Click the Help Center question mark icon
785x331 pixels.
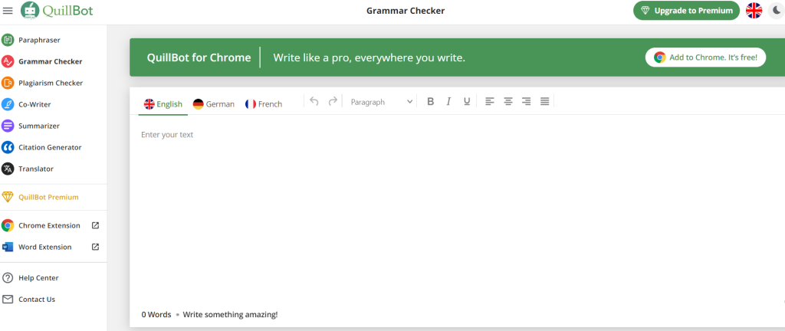(x=8, y=278)
